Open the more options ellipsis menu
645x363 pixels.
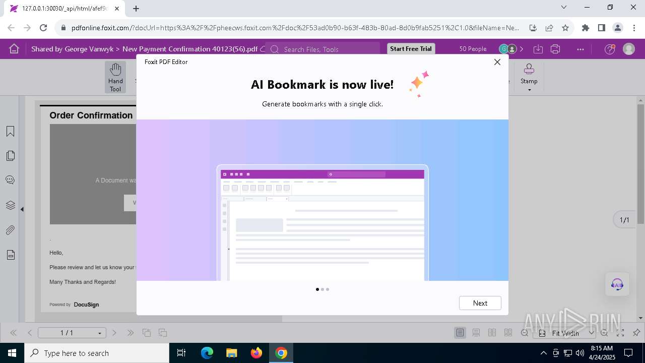tap(580, 49)
